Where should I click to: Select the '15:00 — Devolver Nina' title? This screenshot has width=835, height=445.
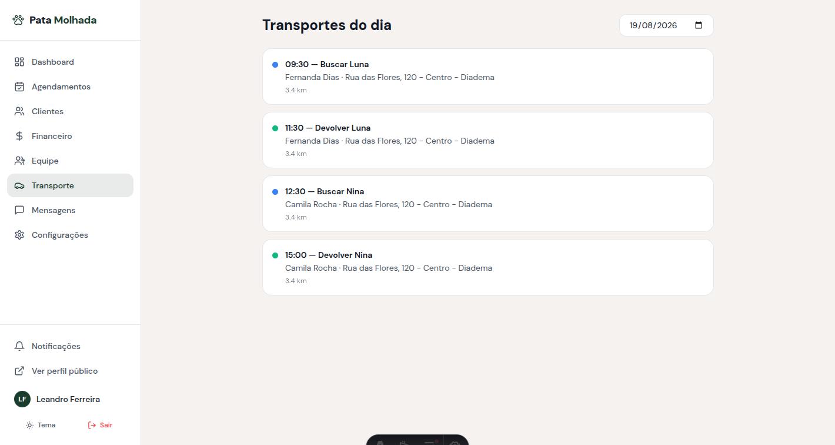click(x=329, y=255)
